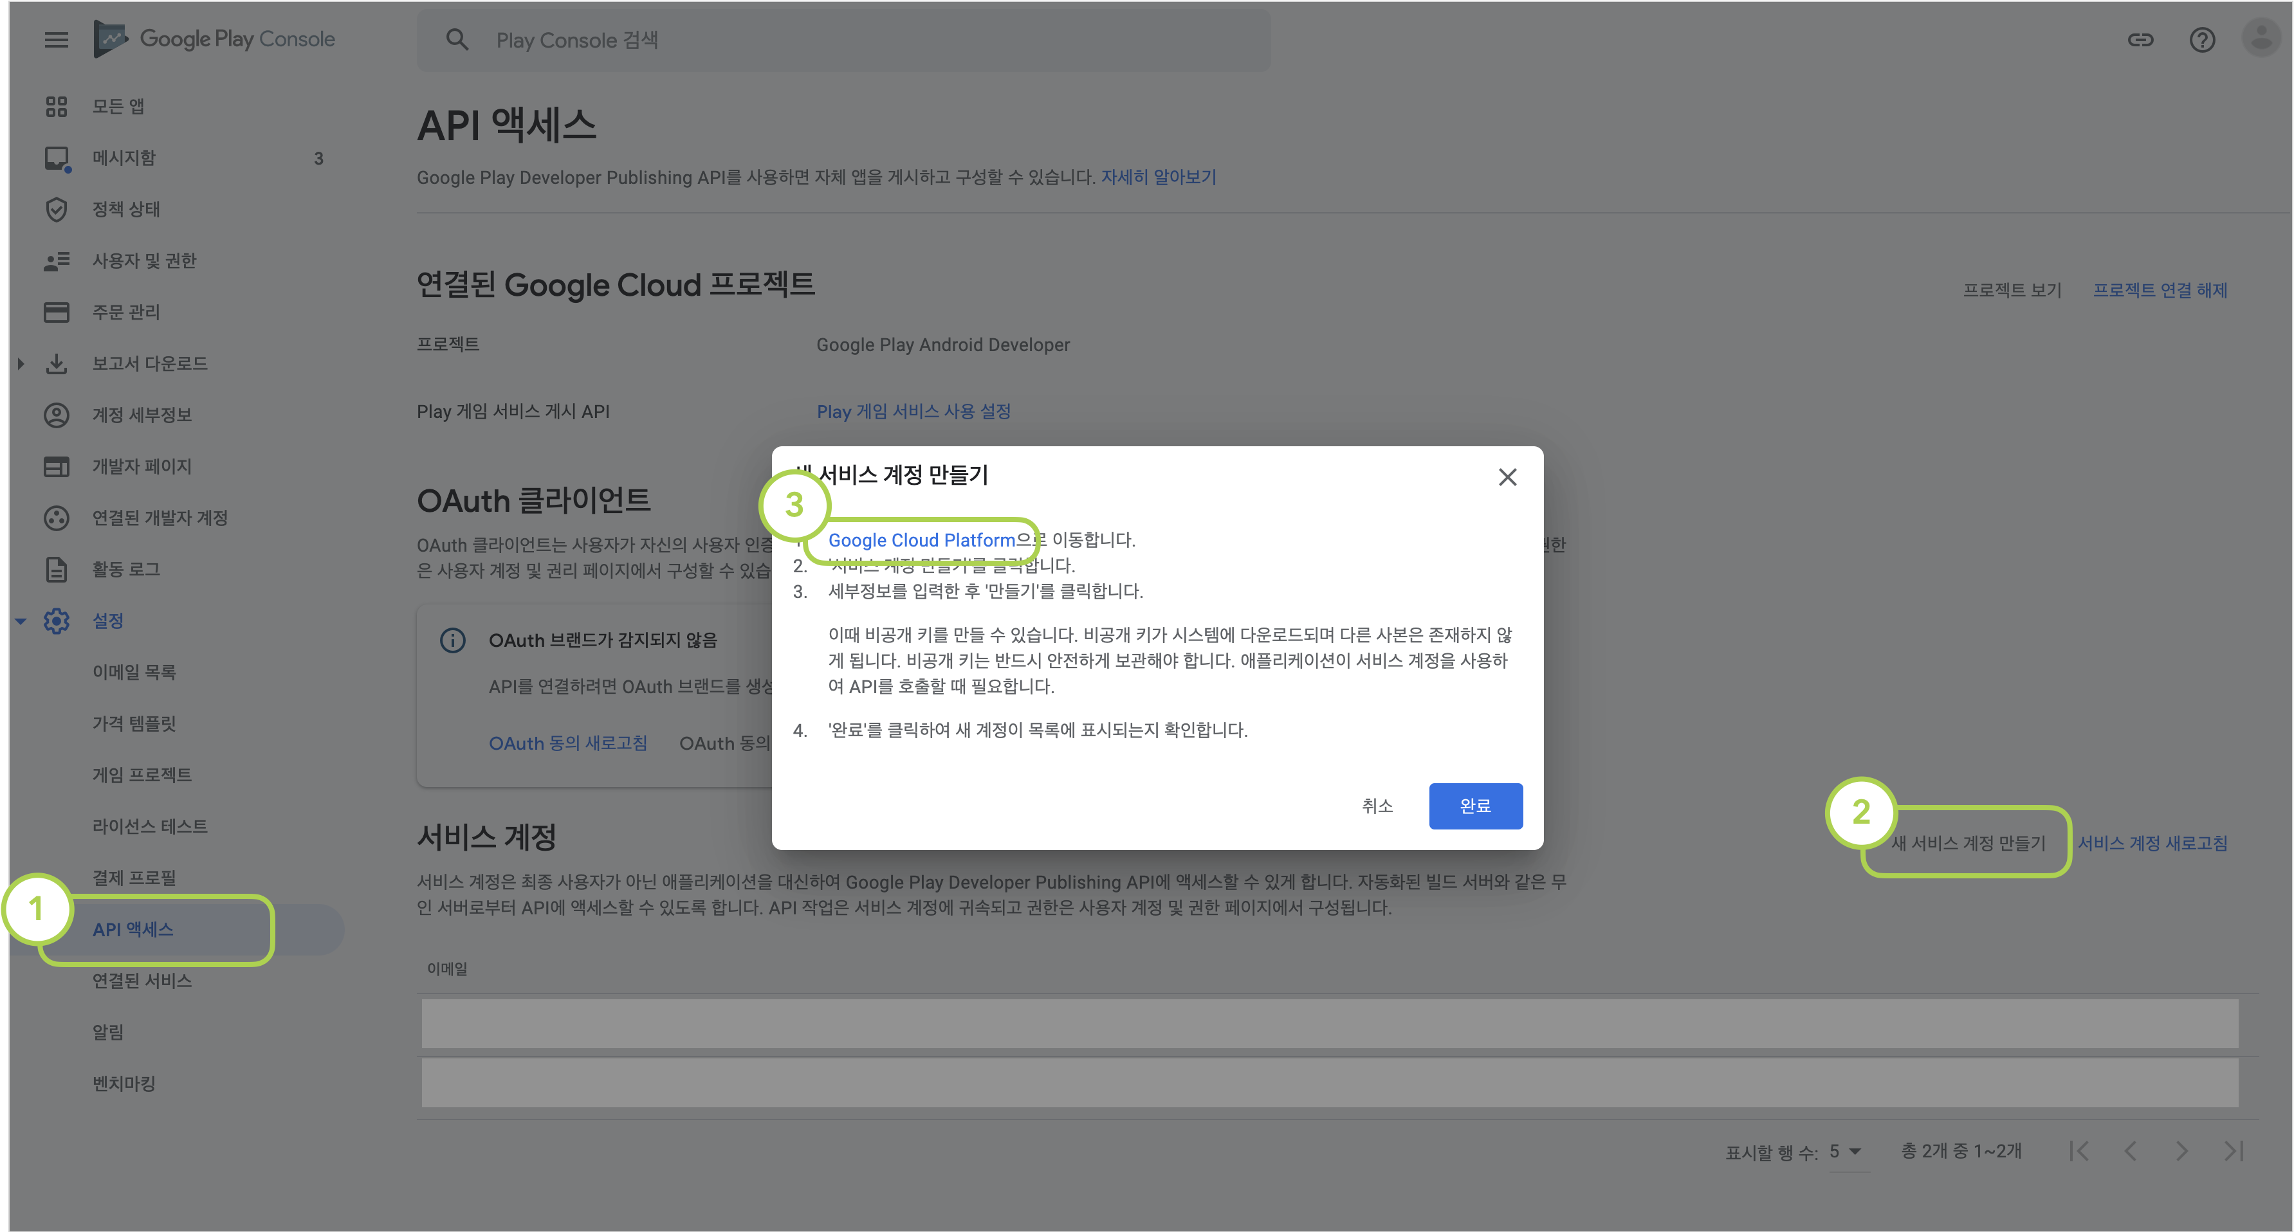Viewport: 2294px width, 1232px height.
Task: Open the help question mark icon
Action: [2202, 40]
